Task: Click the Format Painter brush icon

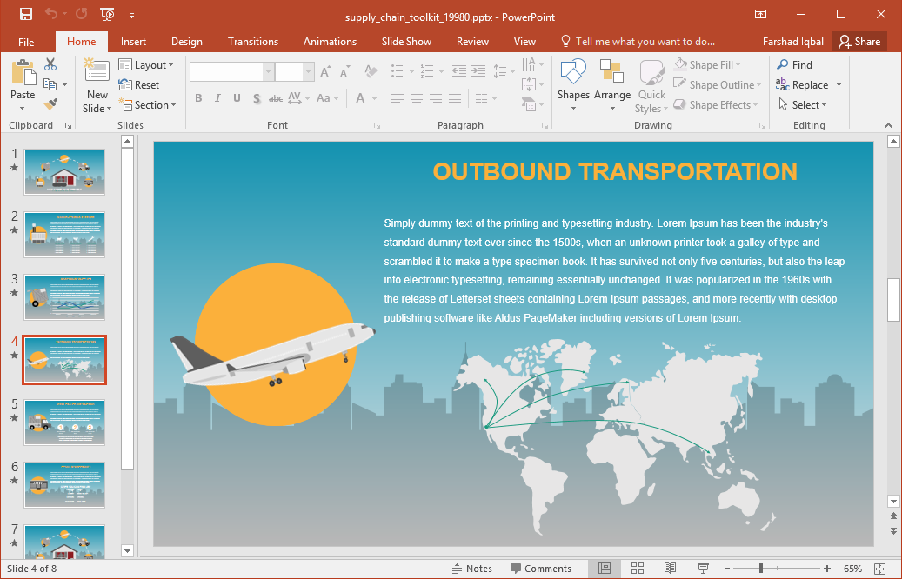Action: click(50, 104)
